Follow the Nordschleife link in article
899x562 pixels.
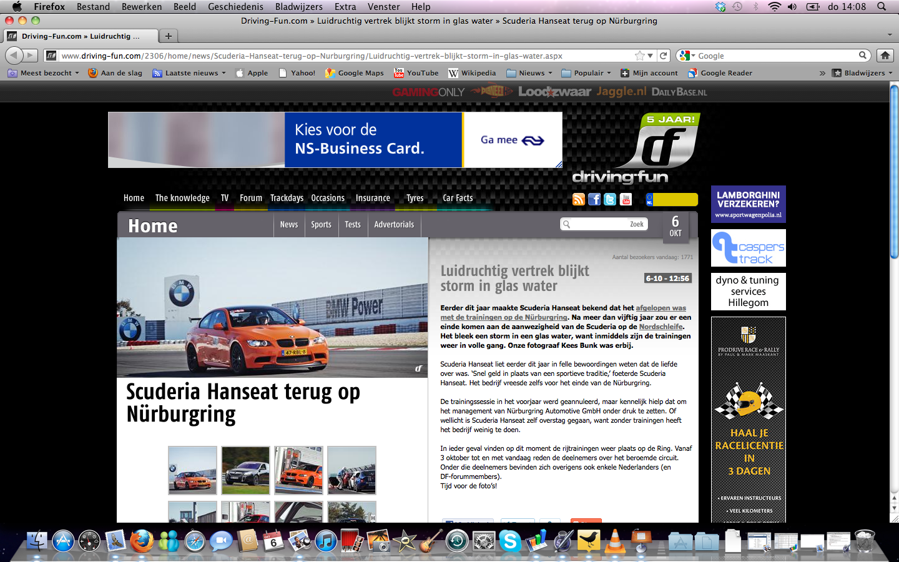pyautogui.click(x=661, y=327)
